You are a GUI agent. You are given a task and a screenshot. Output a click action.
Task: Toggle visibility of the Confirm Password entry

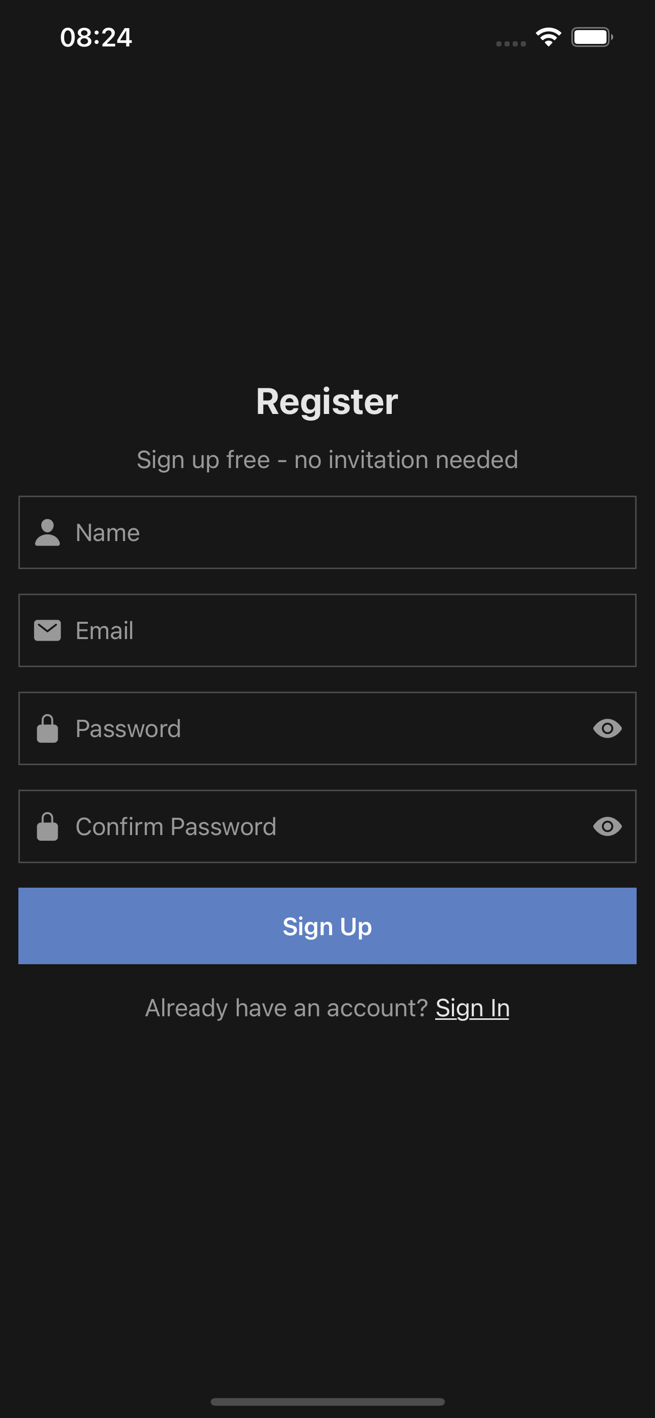click(607, 826)
